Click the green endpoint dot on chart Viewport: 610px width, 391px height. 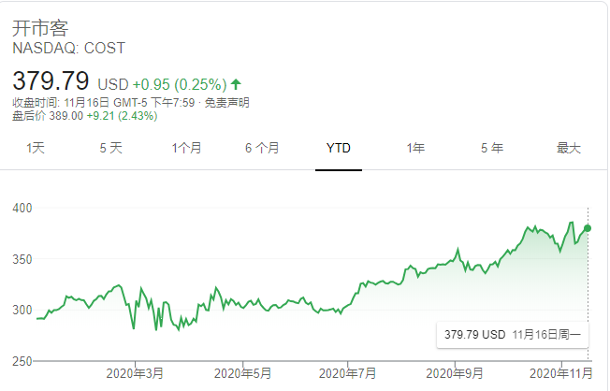(588, 228)
